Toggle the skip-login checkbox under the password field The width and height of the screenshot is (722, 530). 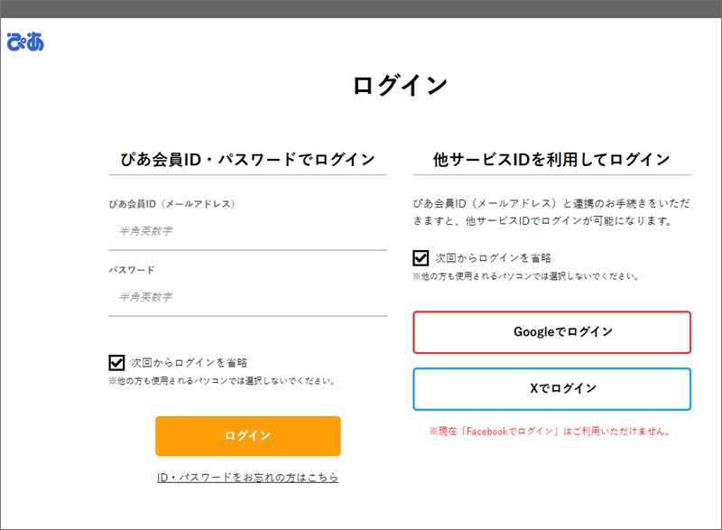[x=116, y=363]
